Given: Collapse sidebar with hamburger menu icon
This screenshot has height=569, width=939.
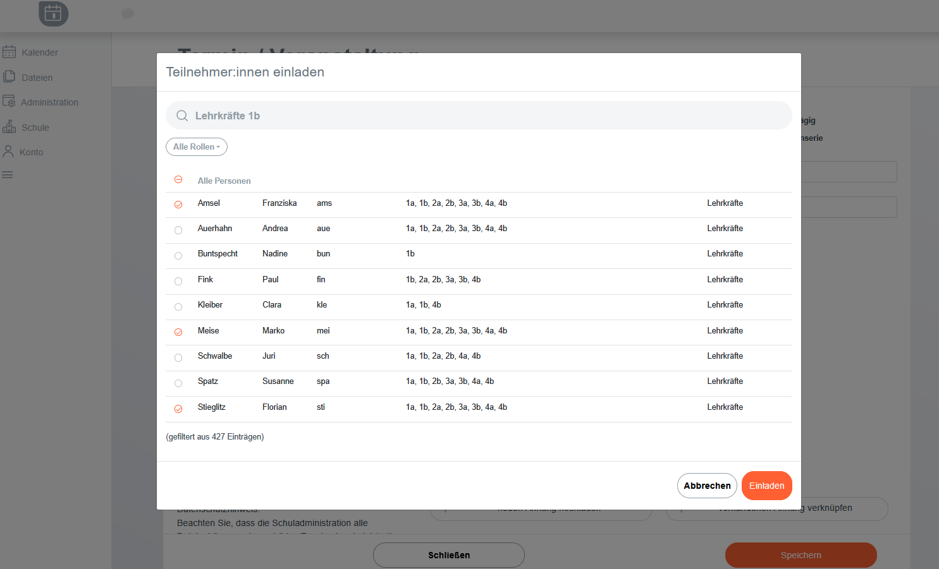Looking at the screenshot, I should point(8,175).
